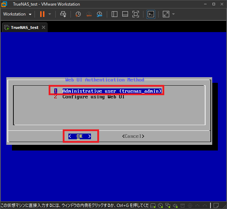Image resolution: width=227 pixels, height=209 pixels.
Task: Show or hide the library sidebar
Action: pos(114,14)
